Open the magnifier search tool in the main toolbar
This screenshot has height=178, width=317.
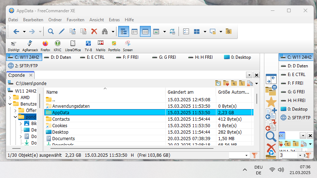tap(50, 31)
